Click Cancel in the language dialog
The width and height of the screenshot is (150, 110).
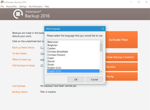click(x=94, y=80)
